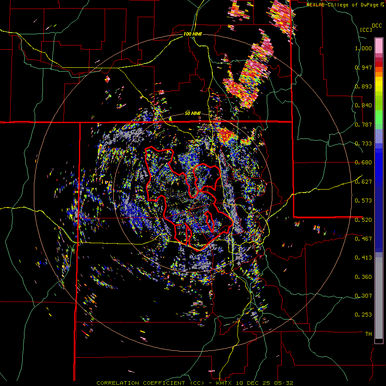Click the 1.000 value on the scale

[x=363, y=48]
